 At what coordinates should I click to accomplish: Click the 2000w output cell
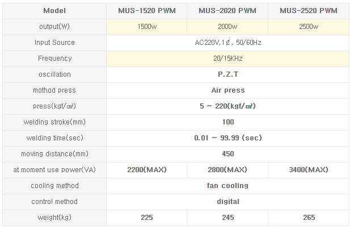[227, 27]
